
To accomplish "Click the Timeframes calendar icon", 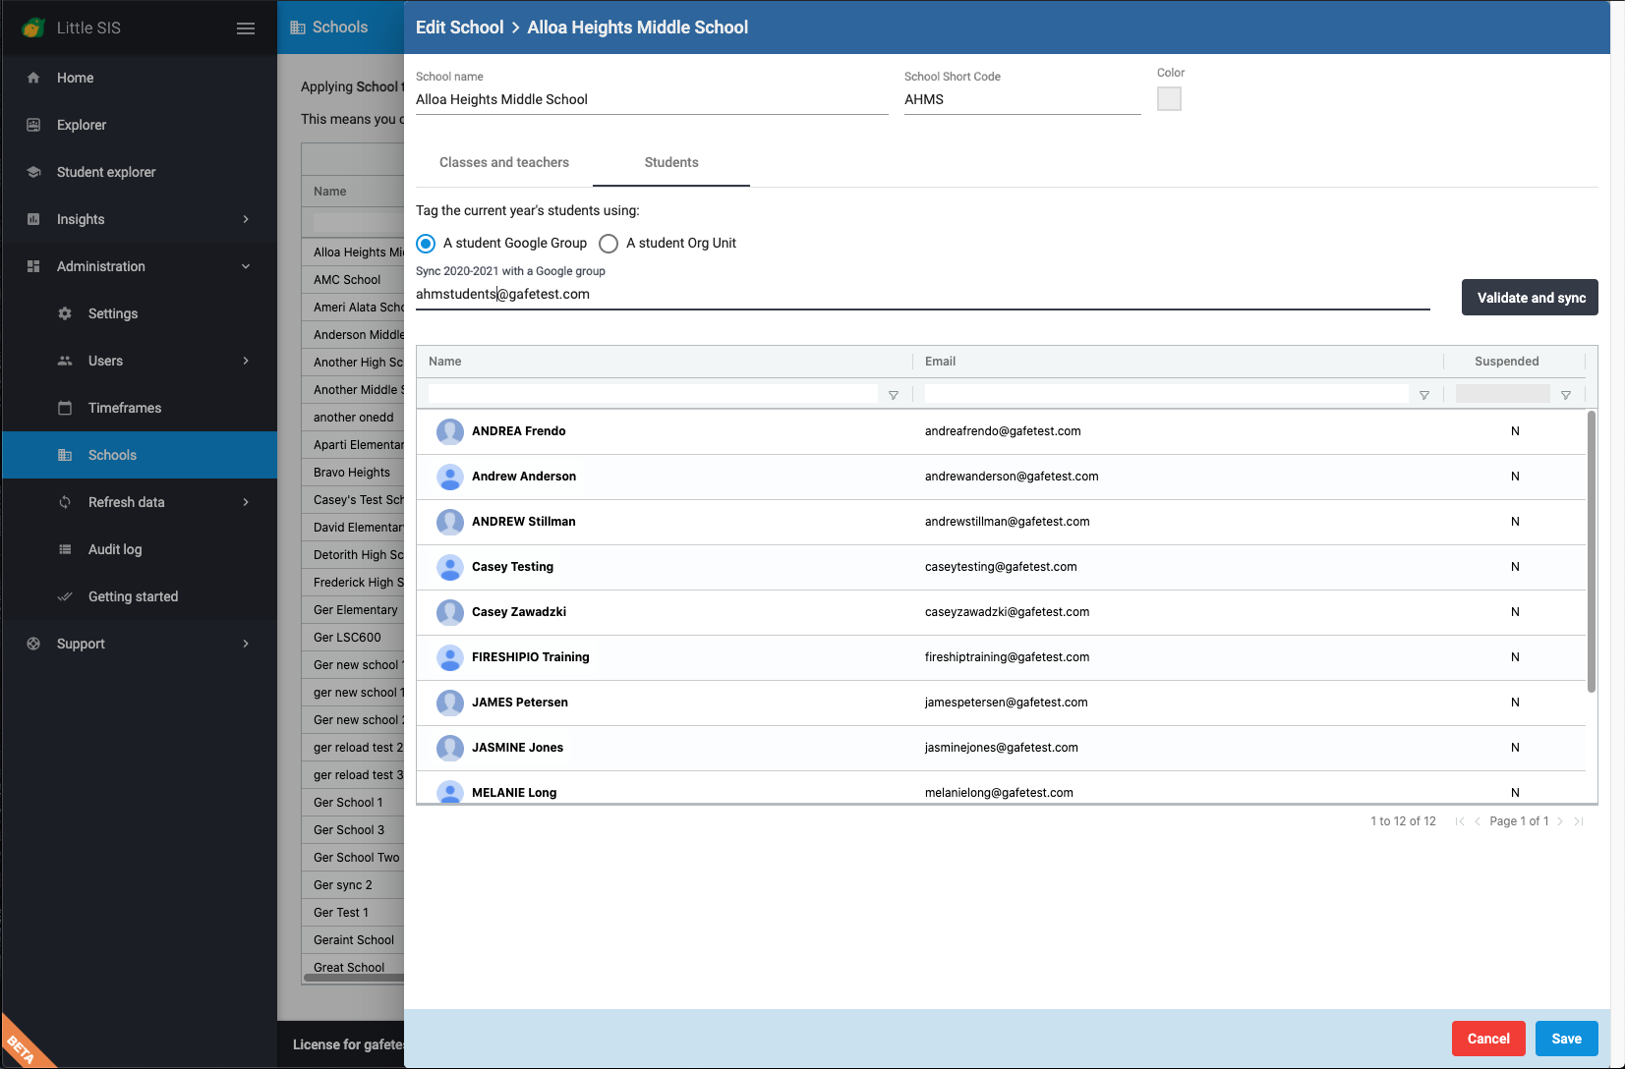I will coord(65,408).
